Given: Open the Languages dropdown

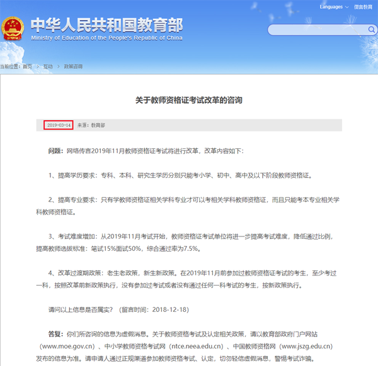Looking at the screenshot, I should [x=334, y=6].
